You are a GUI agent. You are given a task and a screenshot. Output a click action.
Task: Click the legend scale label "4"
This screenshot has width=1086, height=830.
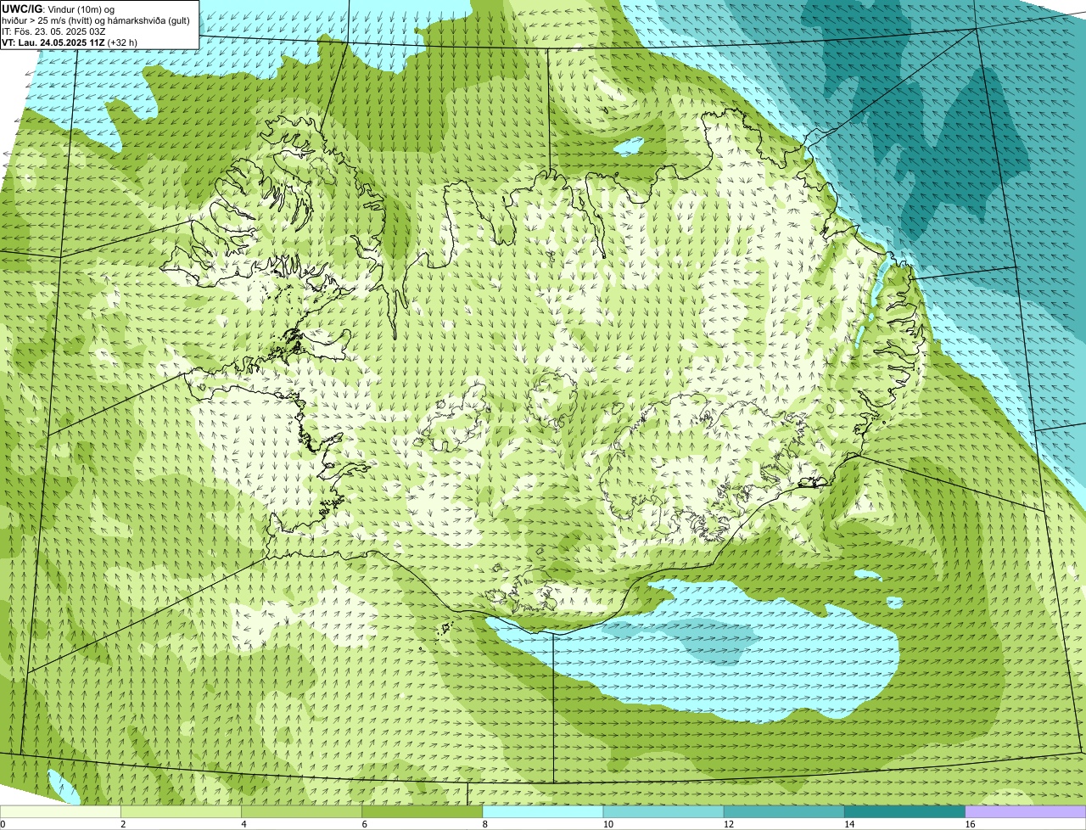[244, 824]
